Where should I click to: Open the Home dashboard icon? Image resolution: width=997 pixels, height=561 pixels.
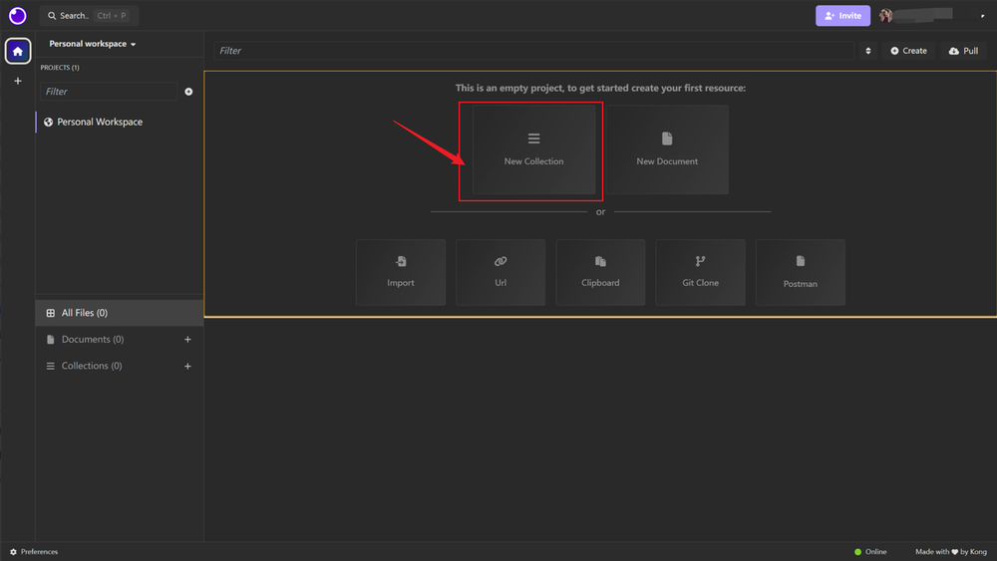(18, 51)
